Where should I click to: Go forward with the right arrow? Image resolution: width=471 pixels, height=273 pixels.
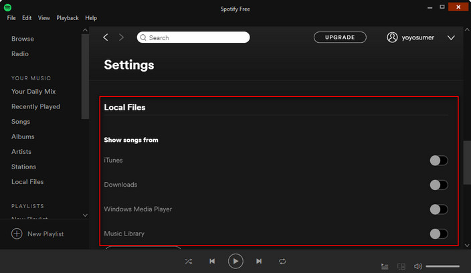point(121,37)
